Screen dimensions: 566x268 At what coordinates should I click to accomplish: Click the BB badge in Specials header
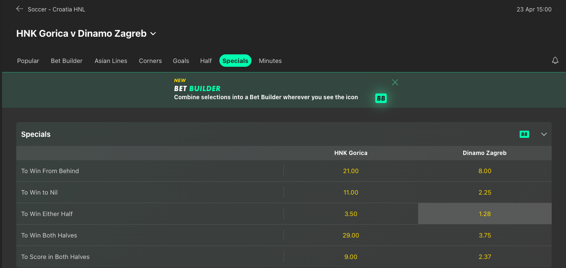point(524,134)
